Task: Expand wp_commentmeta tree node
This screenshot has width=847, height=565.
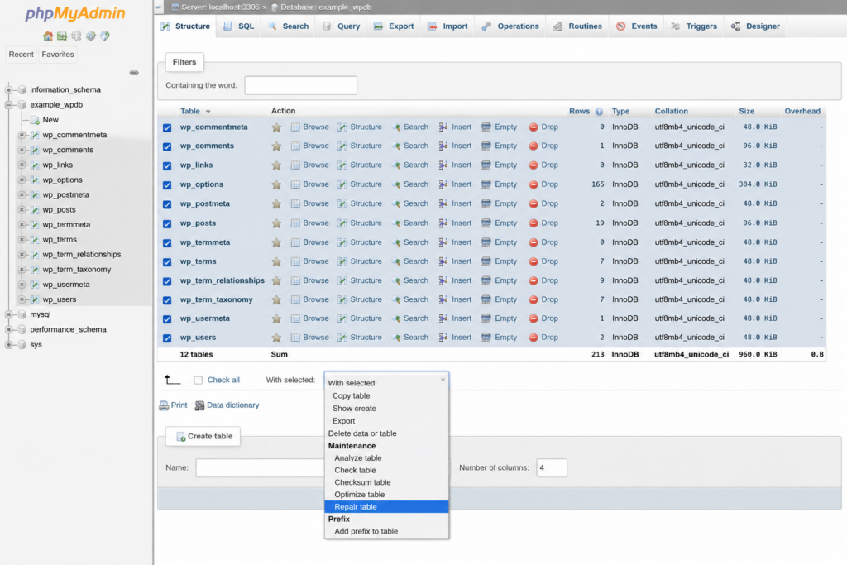Action: [22, 135]
